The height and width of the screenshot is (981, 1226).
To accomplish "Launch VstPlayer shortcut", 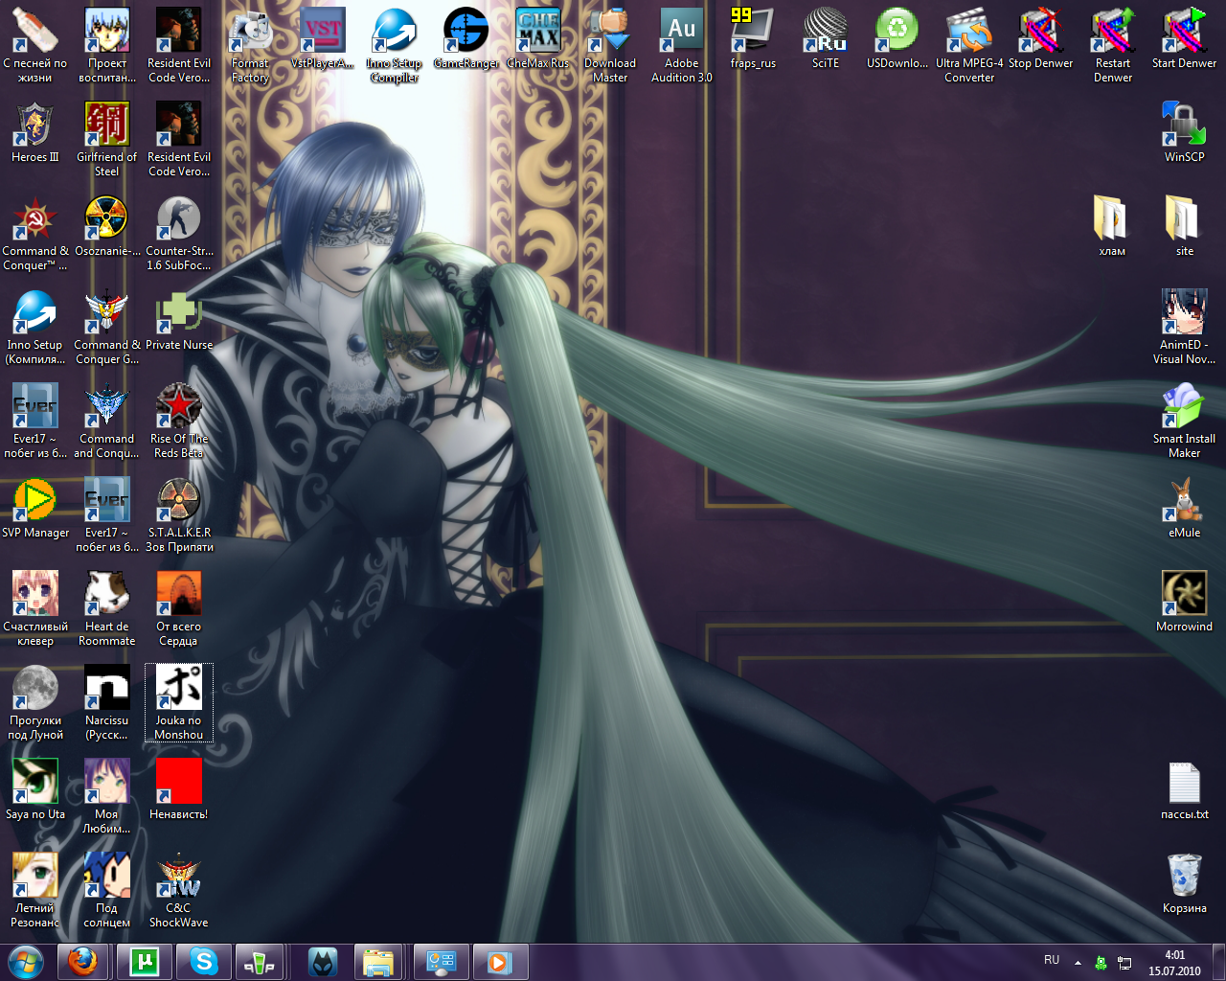I will (x=323, y=39).
